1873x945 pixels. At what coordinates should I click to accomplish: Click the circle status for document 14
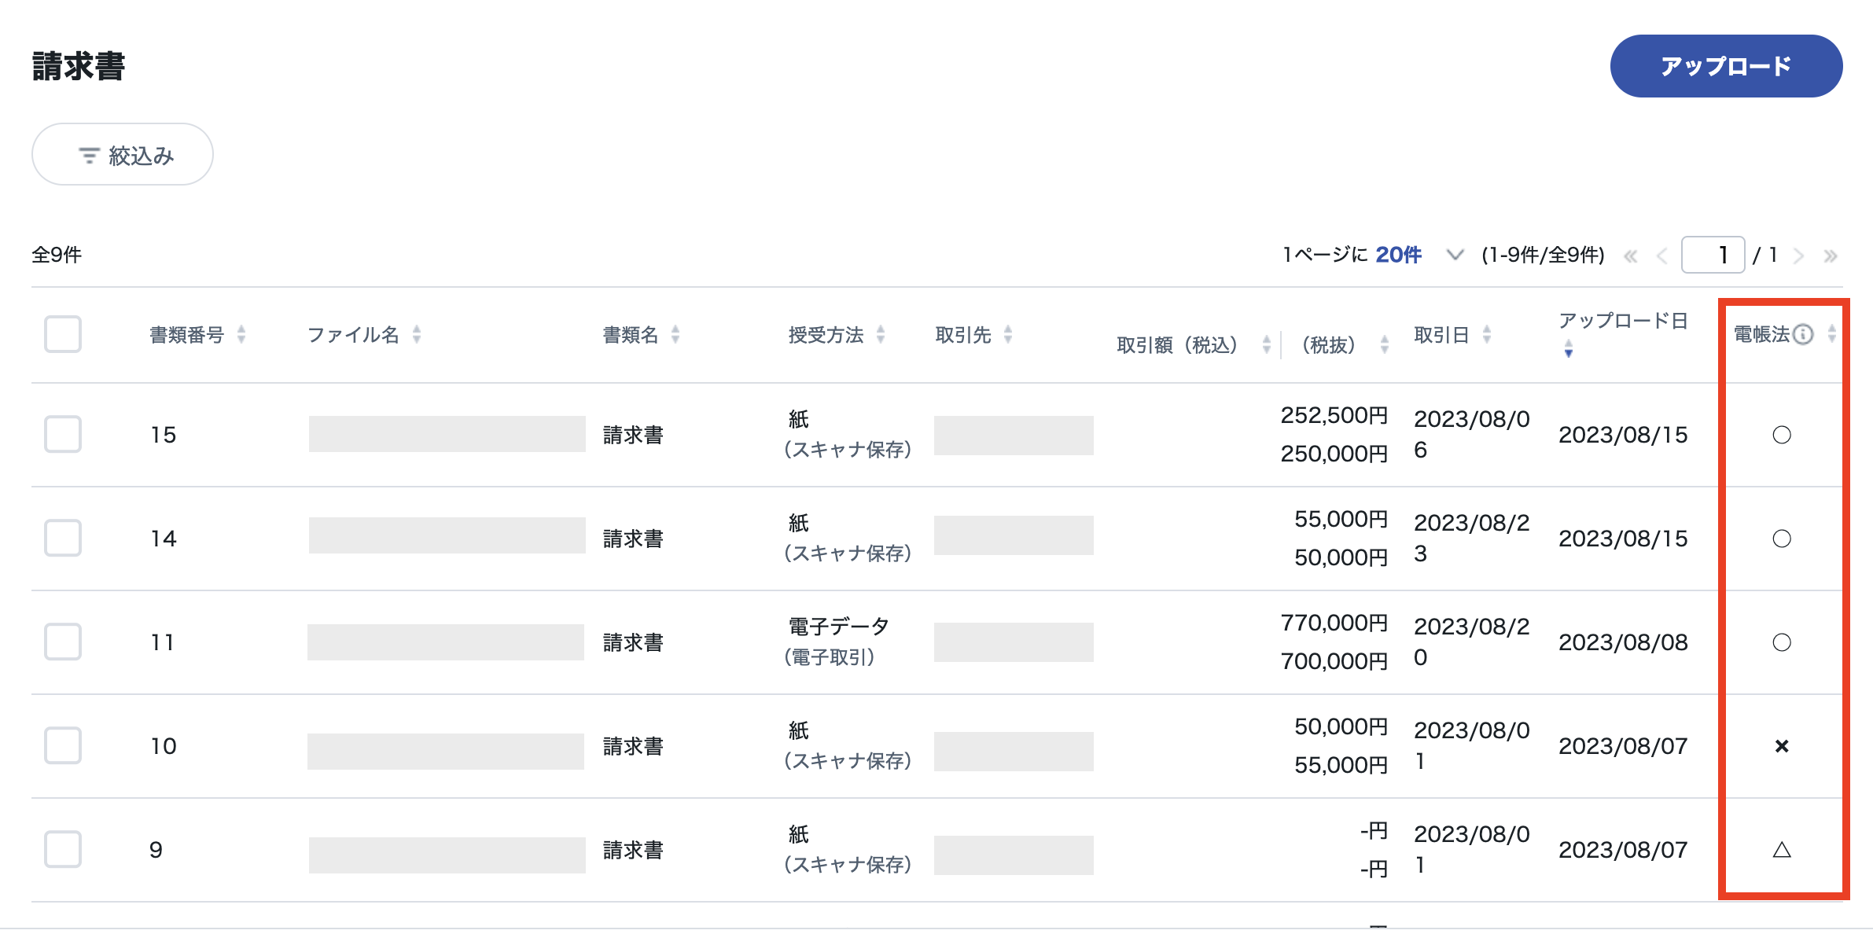[x=1782, y=539]
